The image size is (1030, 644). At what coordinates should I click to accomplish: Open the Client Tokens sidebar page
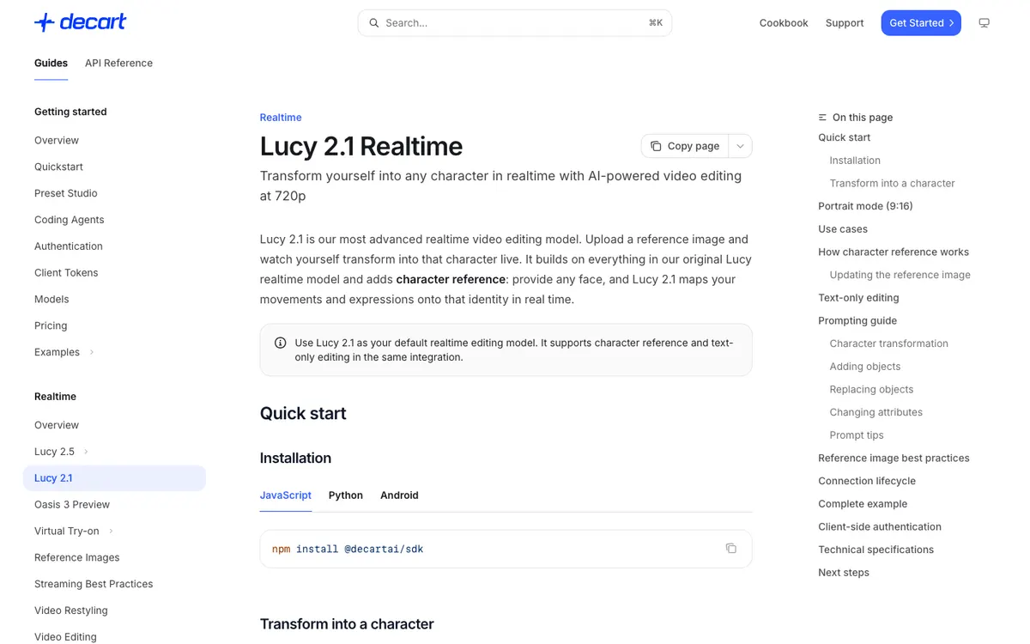tap(66, 273)
